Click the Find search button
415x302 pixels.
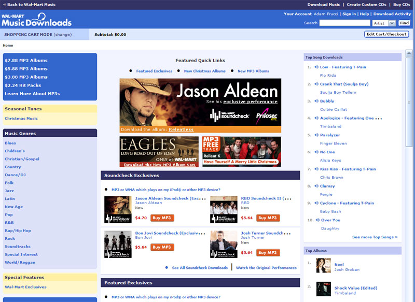pyautogui.click(x=404, y=23)
